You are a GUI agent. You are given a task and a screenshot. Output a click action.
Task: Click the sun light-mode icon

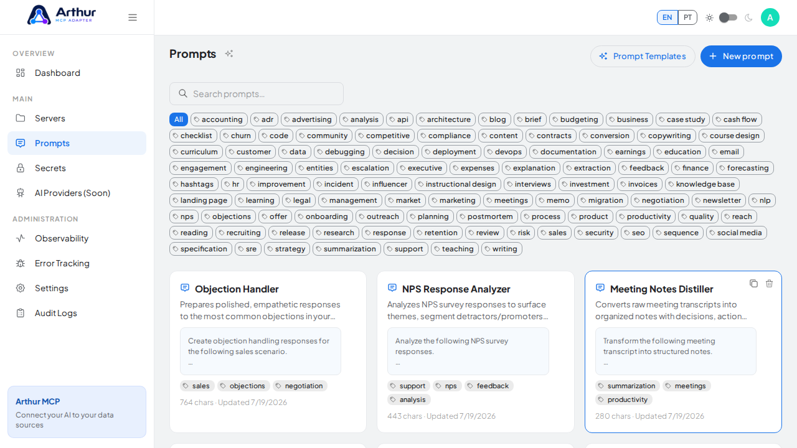click(709, 17)
